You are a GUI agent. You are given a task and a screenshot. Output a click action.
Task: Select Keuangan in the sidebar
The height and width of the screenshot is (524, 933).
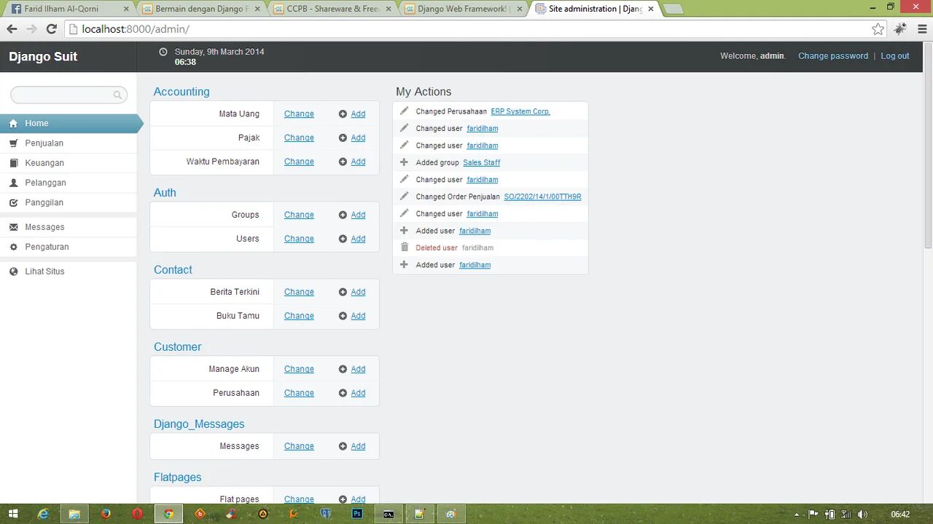pos(69,163)
